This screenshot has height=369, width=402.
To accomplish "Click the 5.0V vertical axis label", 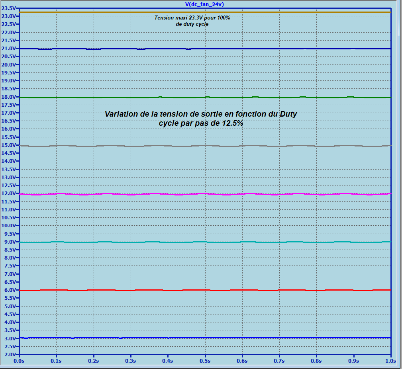I will pyautogui.click(x=10, y=307).
